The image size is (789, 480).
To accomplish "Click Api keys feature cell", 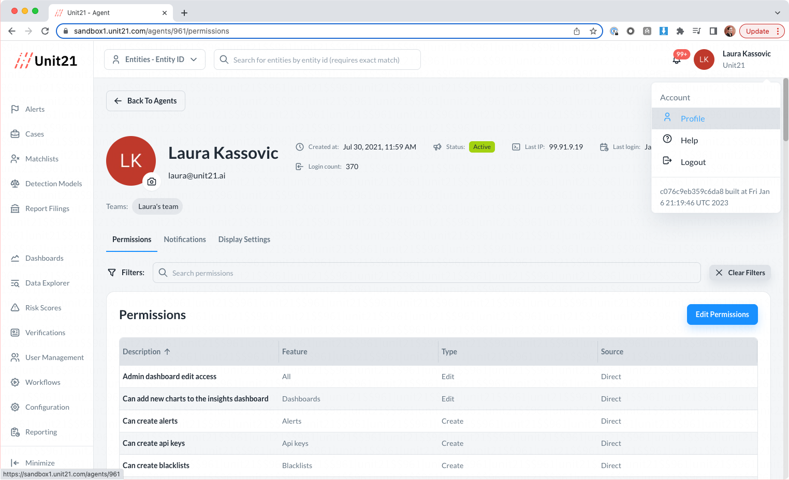I will (x=295, y=443).
